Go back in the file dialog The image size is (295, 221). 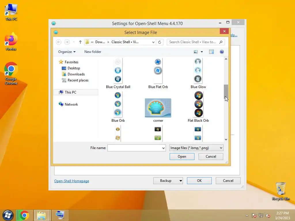coord(59,42)
